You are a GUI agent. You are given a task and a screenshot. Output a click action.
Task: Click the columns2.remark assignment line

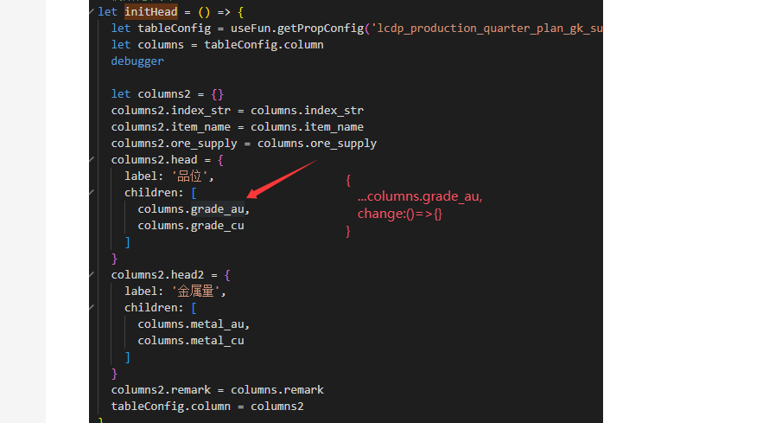pyautogui.click(x=217, y=390)
